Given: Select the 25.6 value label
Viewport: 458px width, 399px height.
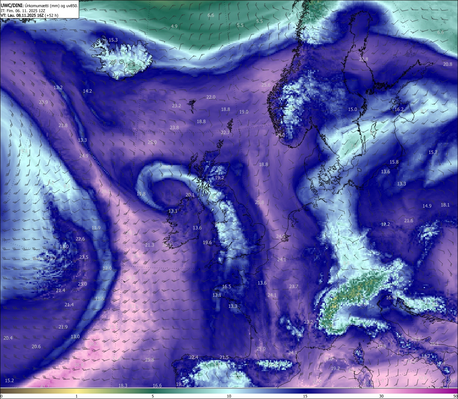Looking at the screenshot, I should 266,85.
